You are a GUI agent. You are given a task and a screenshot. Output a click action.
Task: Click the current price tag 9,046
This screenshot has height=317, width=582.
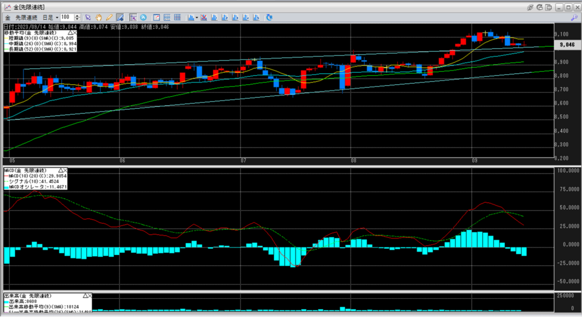click(x=567, y=44)
